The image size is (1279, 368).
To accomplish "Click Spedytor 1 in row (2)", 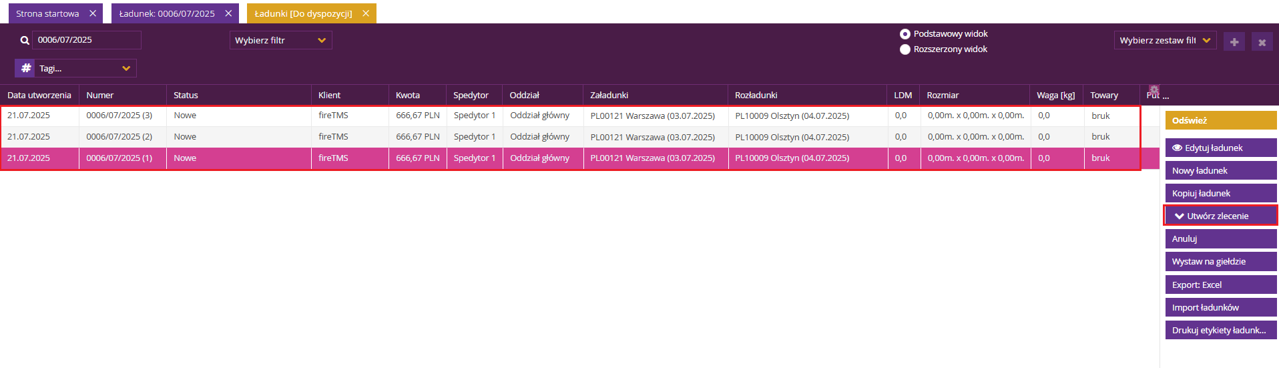I will coord(475,137).
